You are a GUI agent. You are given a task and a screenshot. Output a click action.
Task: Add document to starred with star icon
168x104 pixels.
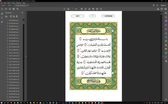(6, 9)
